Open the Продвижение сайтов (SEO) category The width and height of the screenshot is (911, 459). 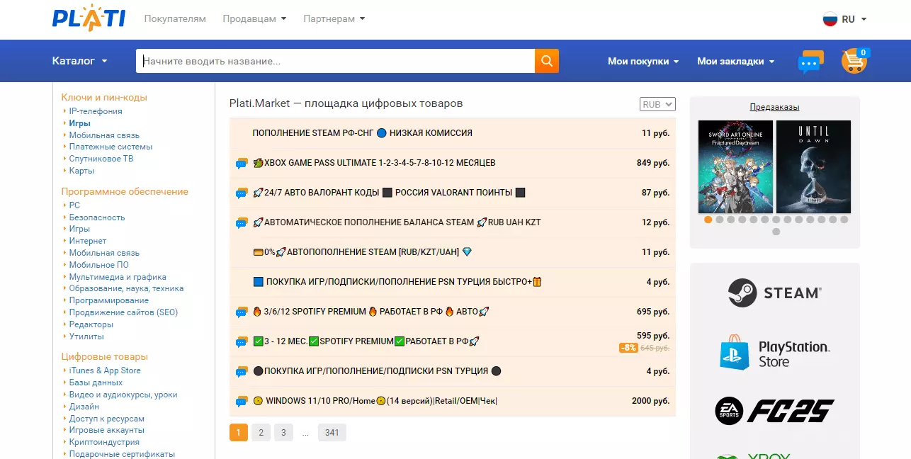pos(123,312)
